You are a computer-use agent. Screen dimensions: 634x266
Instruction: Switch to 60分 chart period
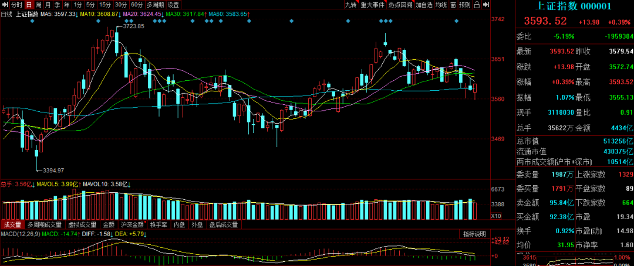coord(137,5)
